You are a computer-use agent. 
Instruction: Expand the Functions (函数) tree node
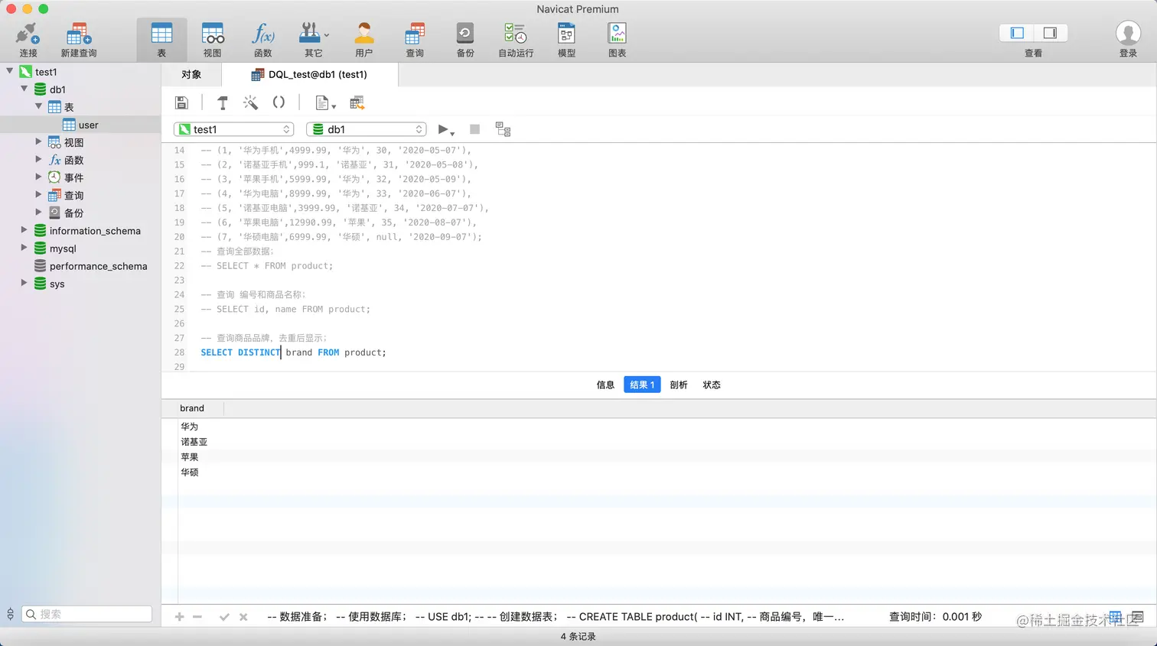(x=38, y=159)
